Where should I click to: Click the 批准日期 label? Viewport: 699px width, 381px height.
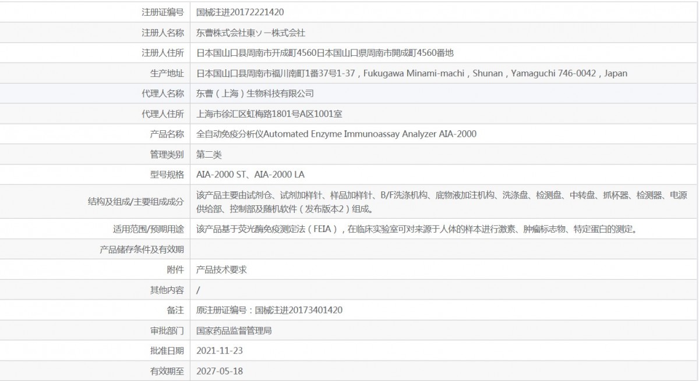pyautogui.click(x=167, y=351)
